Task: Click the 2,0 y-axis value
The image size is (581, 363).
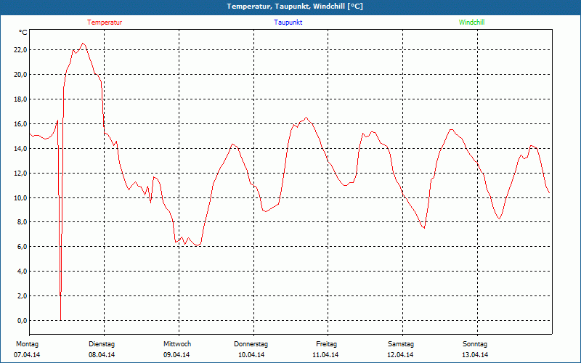Action: pos(23,296)
